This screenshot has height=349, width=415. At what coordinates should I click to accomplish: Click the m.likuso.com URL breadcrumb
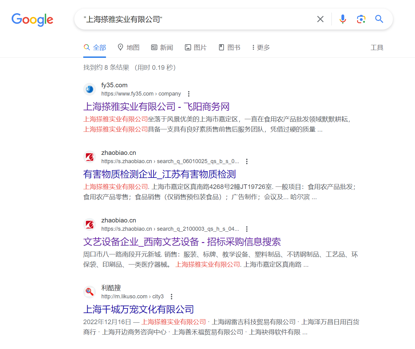pos(132,296)
